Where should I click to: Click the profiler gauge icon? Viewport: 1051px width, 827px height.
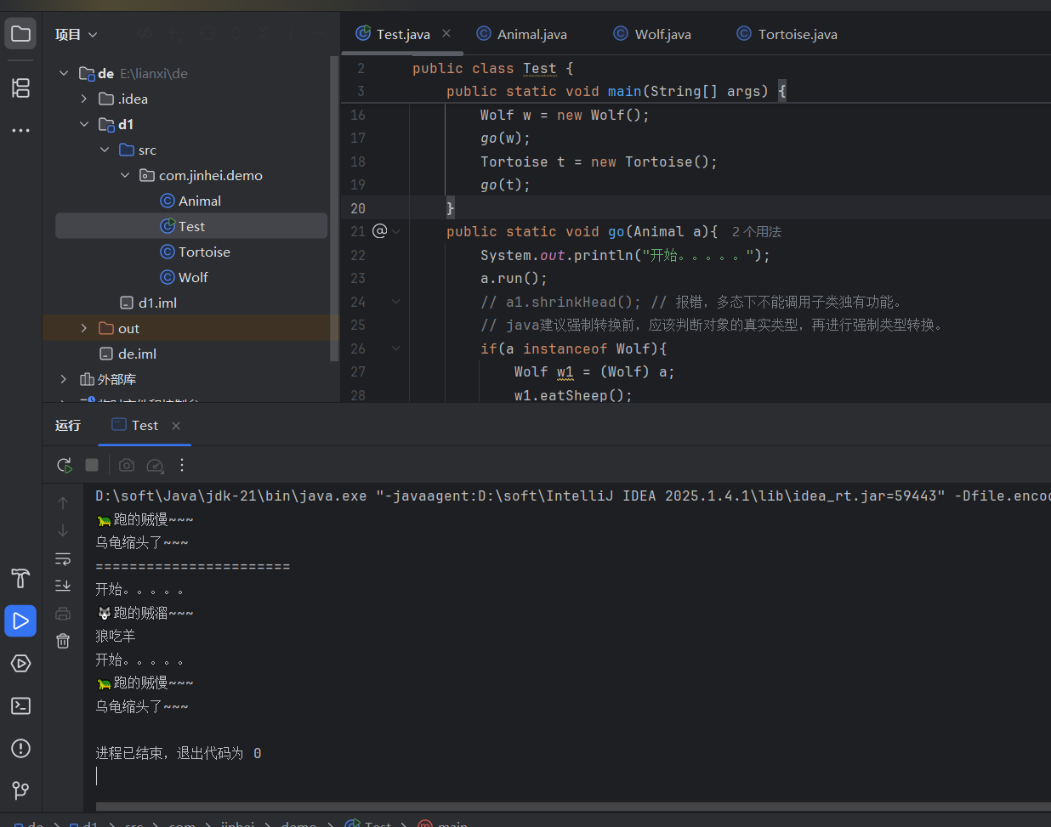(155, 465)
